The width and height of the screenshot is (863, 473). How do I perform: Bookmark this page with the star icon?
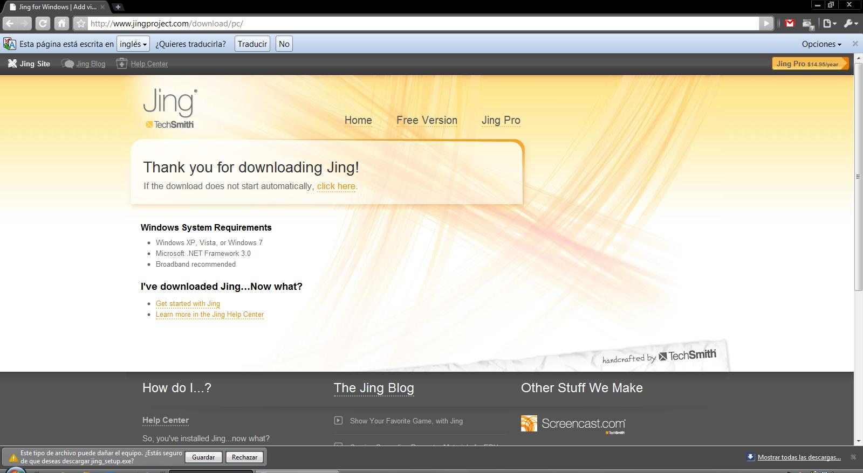click(x=80, y=24)
